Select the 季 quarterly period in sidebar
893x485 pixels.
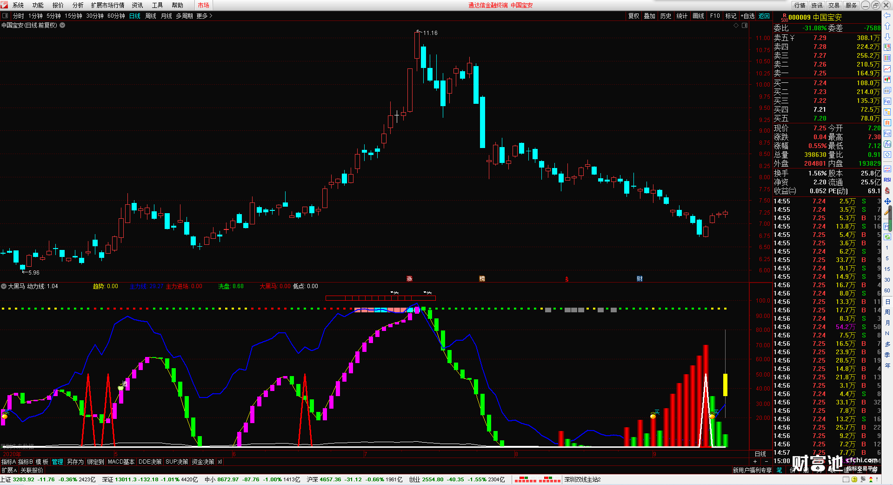click(887, 355)
